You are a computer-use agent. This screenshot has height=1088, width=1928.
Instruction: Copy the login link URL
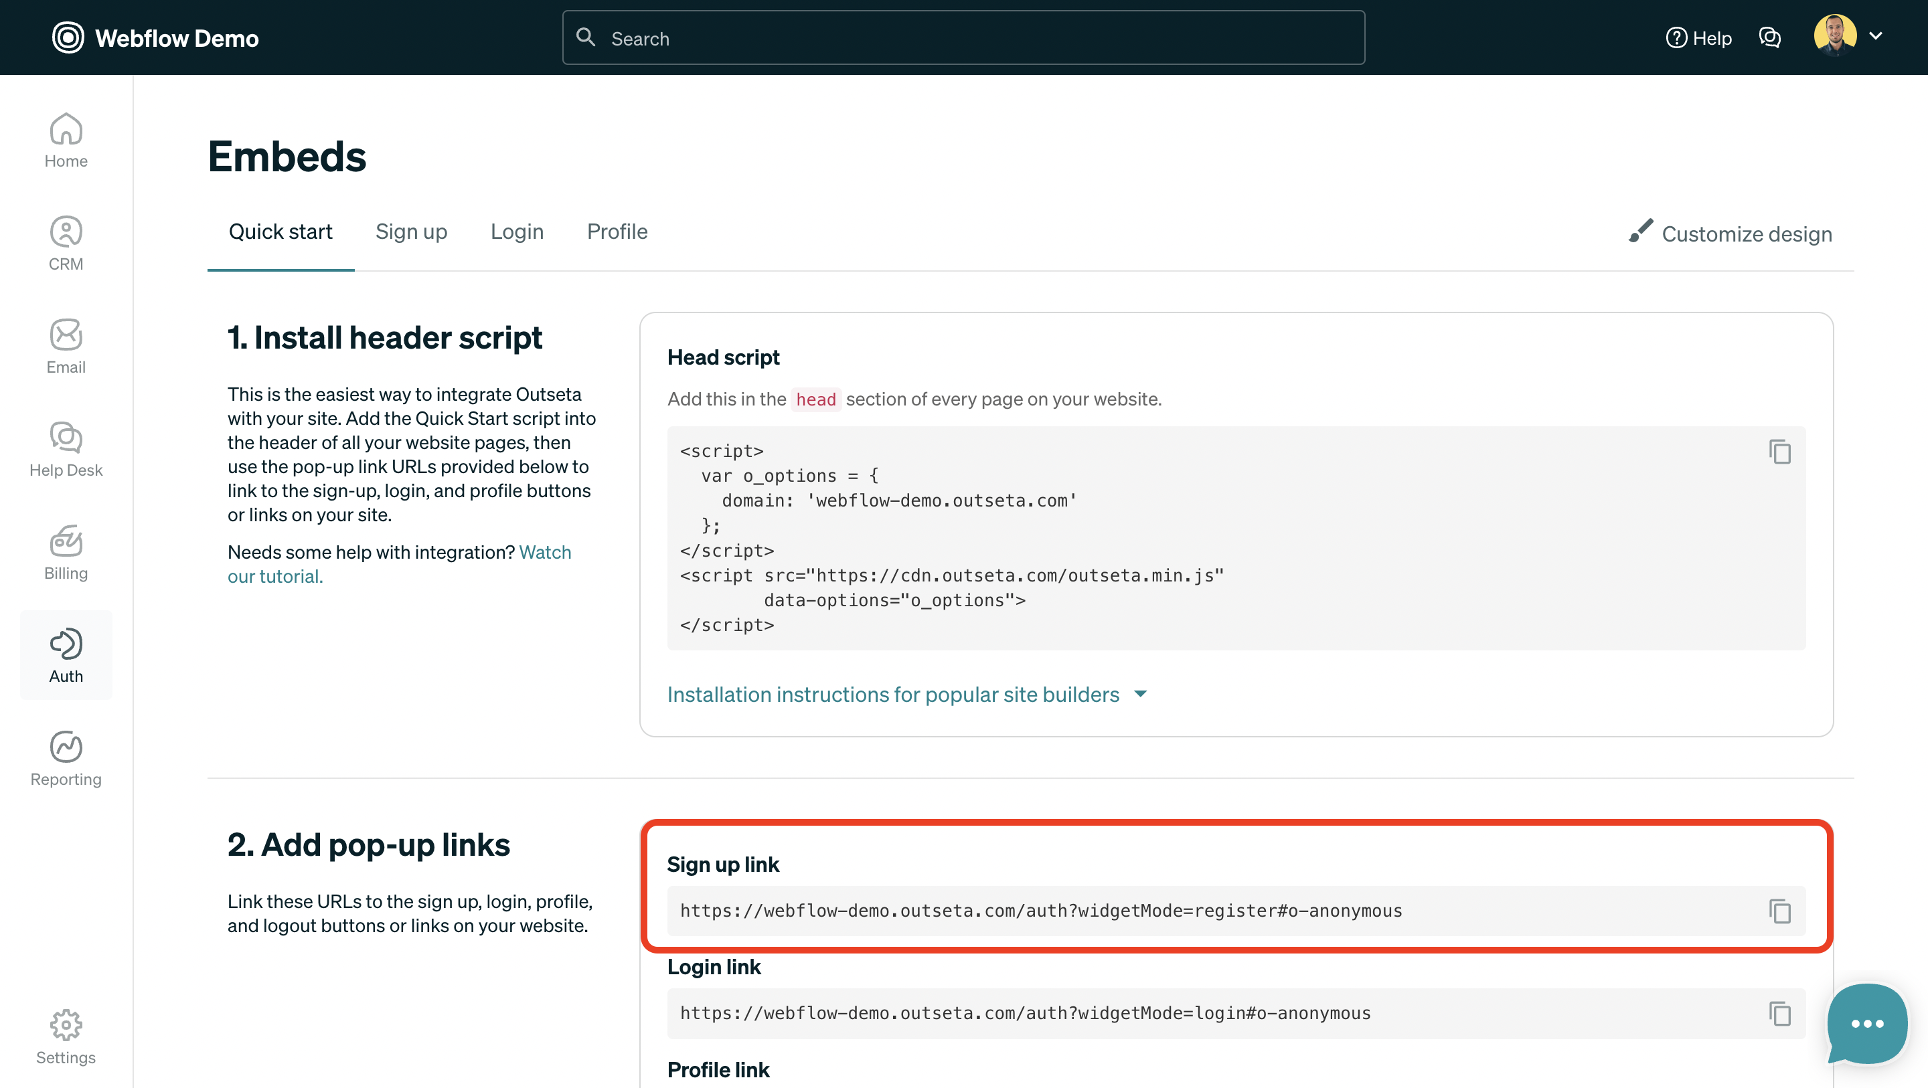point(1780,1014)
